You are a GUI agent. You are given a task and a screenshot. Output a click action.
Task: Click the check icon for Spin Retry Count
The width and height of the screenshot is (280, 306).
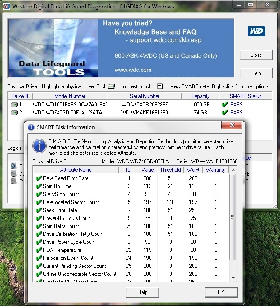pos(39,226)
